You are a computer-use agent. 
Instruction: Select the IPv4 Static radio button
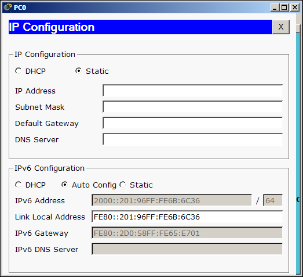tap(78, 71)
